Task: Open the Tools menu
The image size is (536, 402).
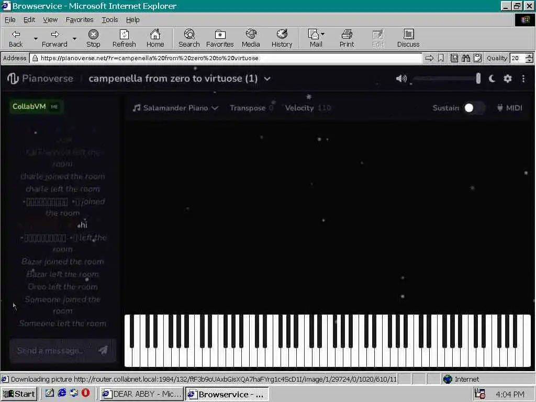Action: [x=110, y=20]
